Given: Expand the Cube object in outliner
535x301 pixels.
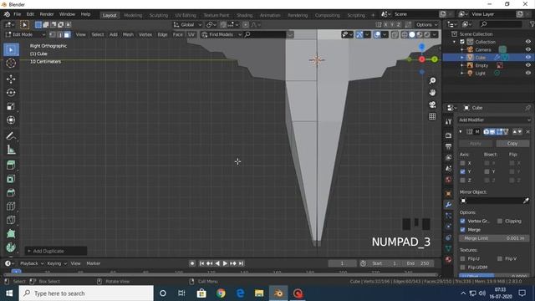Looking at the screenshot, I should pos(462,58).
